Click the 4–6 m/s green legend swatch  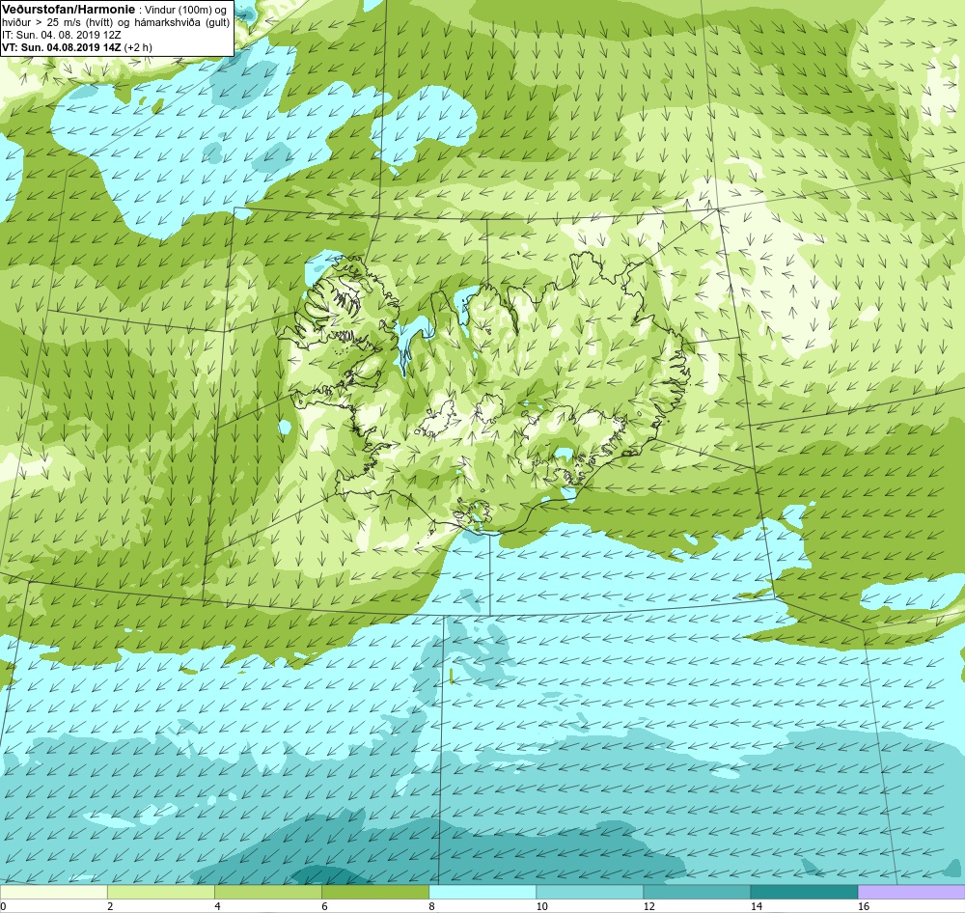[267, 892]
